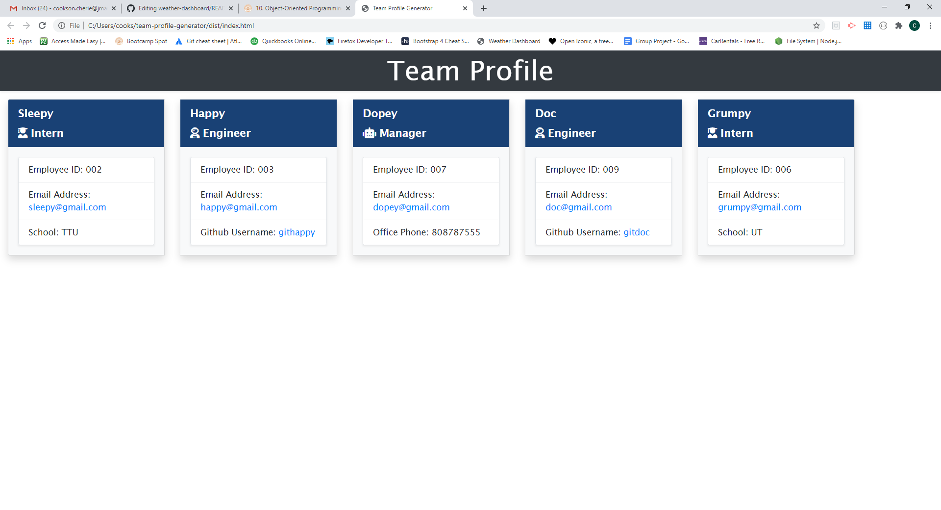This screenshot has height=510, width=941.
Task: Click the browser extensions puzzle icon
Action: (899, 25)
